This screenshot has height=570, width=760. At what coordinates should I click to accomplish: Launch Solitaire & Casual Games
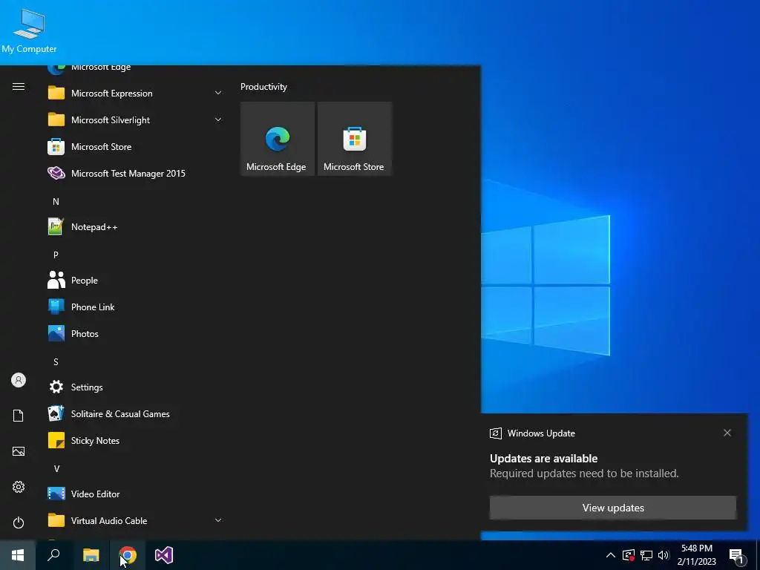point(135,413)
